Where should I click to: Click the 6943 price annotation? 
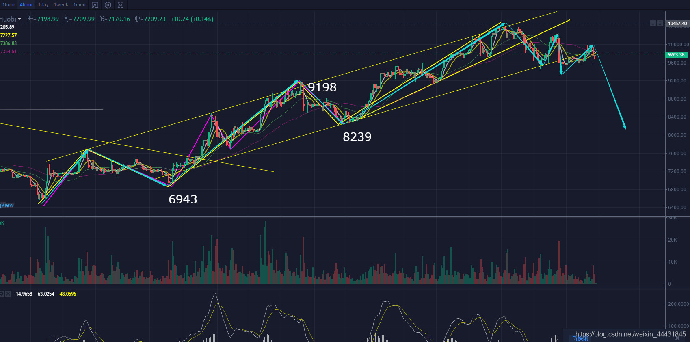[183, 199]
